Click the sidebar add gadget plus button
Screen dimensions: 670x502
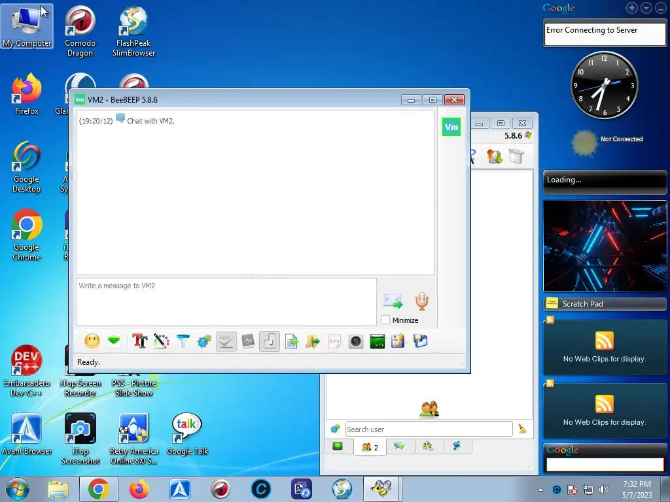point(632,8)
